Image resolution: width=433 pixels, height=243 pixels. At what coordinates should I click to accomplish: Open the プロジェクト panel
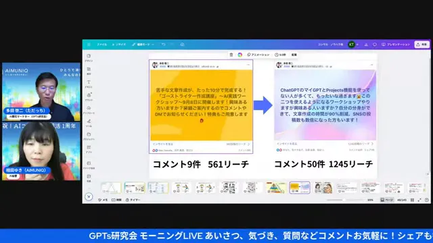tap(89, 136)
